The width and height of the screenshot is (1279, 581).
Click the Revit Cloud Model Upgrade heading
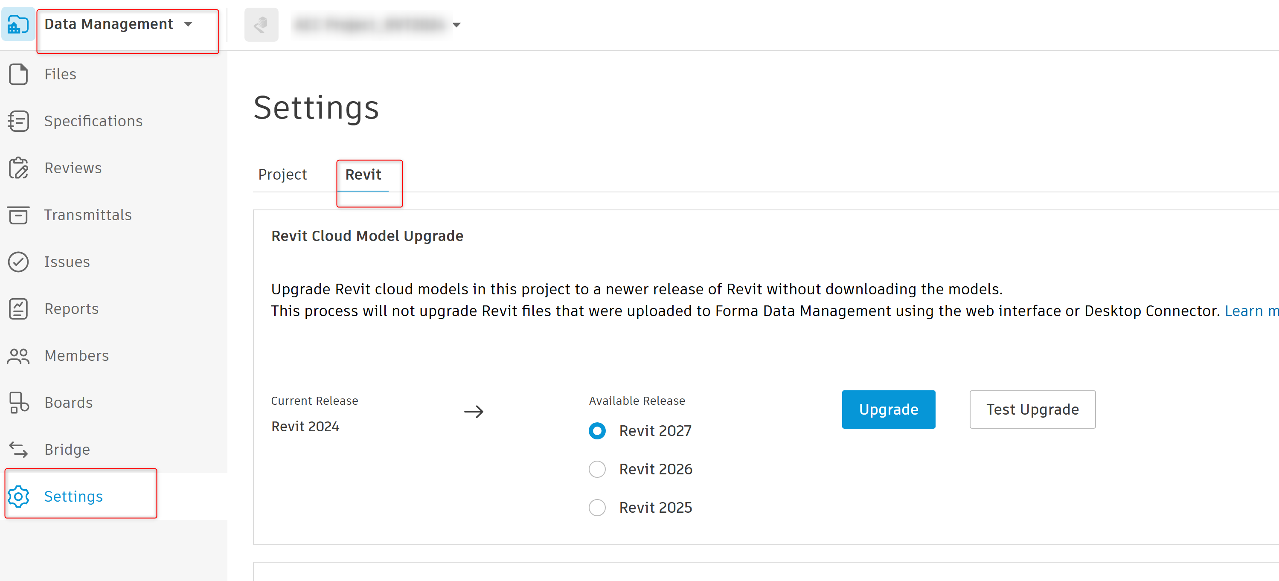point(367,236)
